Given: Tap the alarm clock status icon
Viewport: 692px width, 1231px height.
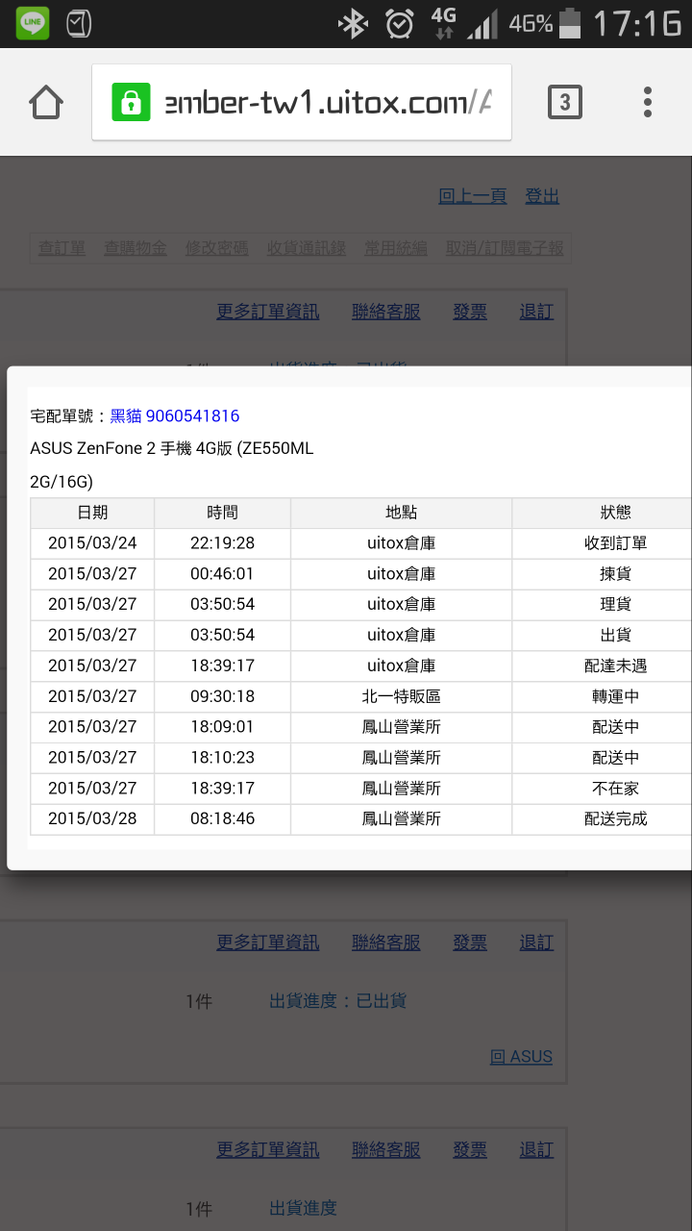Looking at the screenshot, I should coord(399,23).
